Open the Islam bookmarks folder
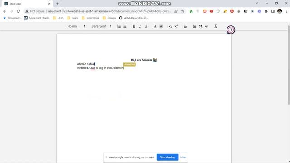290x163 pixels. tap(72, 18)
